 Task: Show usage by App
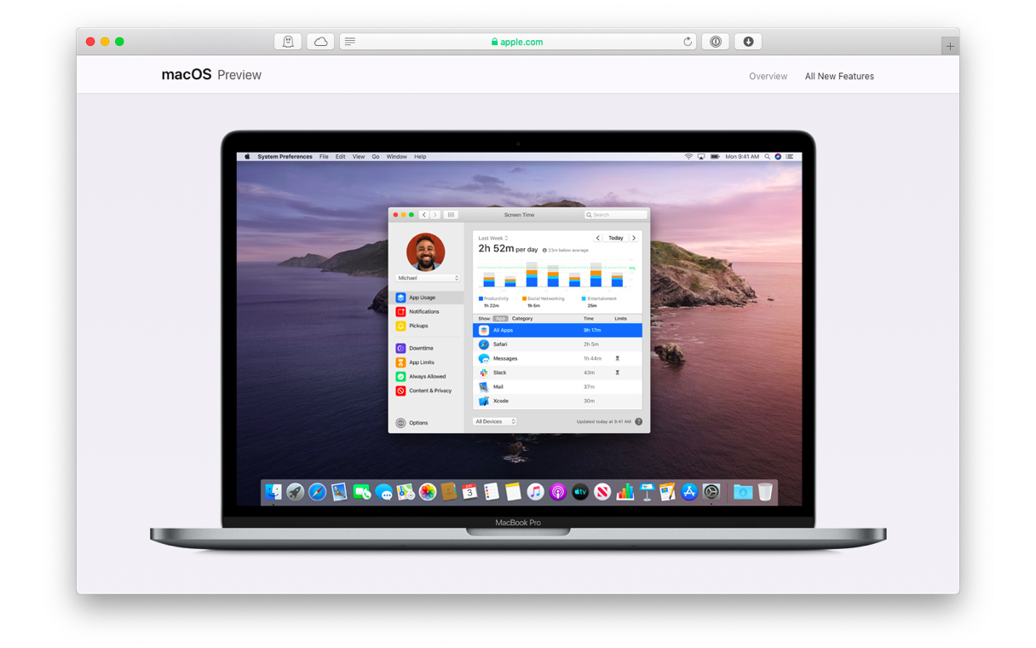500,318
